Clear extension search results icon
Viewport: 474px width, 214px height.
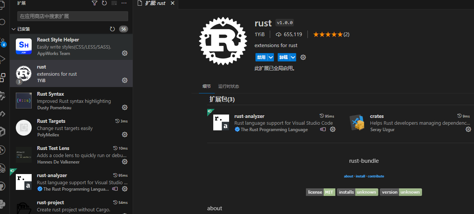(x=114, y=3)
